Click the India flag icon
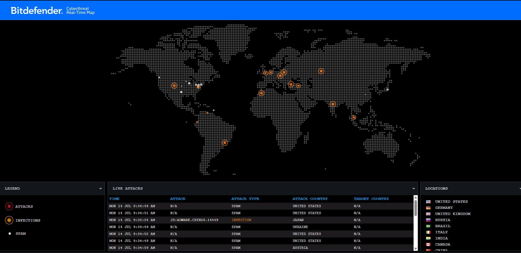The height and width of the screenshot is (253, 521). [x=428, y=238]
